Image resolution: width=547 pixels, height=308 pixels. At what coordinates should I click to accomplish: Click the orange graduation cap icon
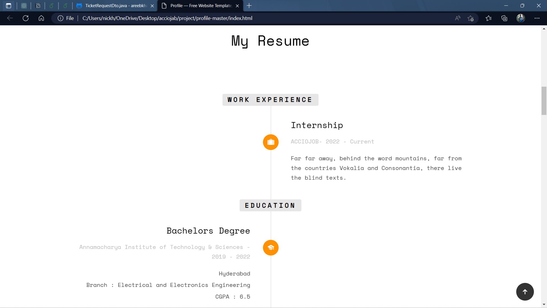pos(271,248)
